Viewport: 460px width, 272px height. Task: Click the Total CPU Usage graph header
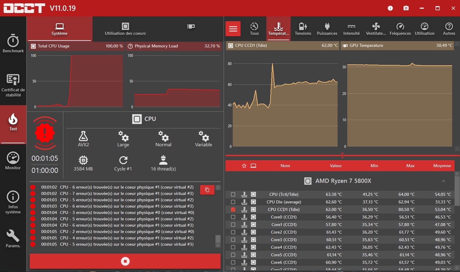point(77,46)
